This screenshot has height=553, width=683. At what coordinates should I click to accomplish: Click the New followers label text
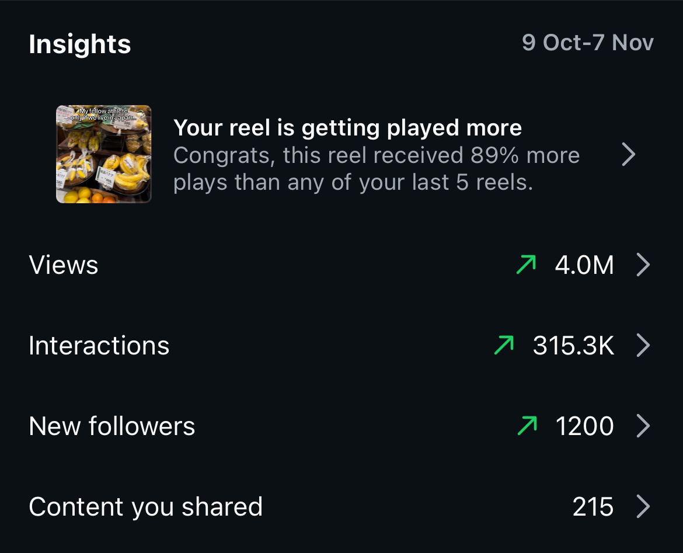[x=111, y=426]
